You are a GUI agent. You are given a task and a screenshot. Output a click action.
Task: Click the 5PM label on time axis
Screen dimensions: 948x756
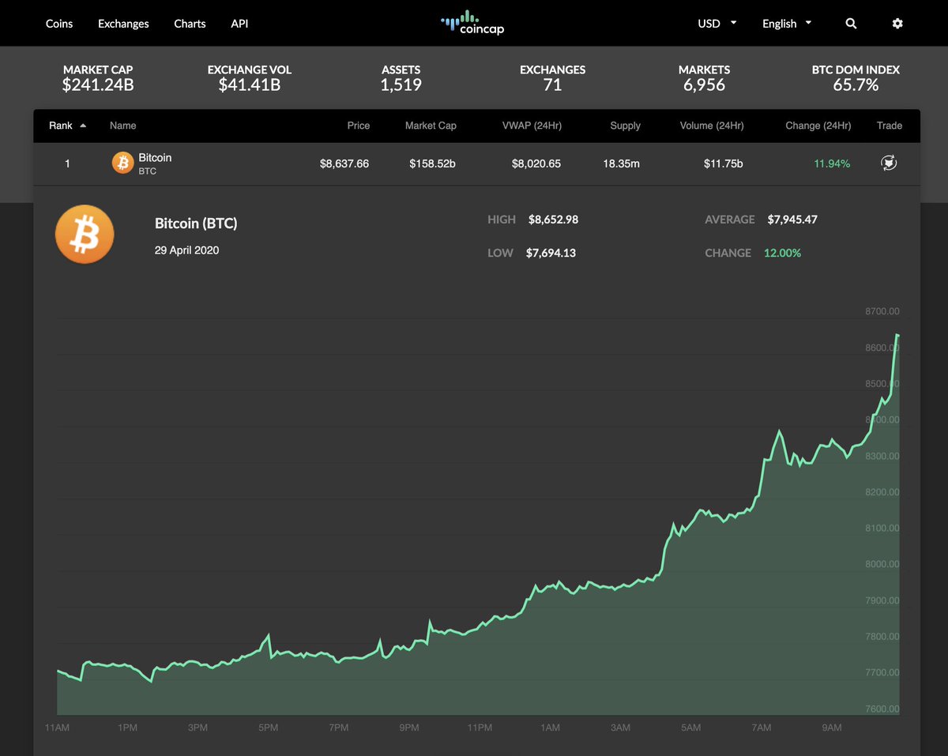tap(269, 728)
